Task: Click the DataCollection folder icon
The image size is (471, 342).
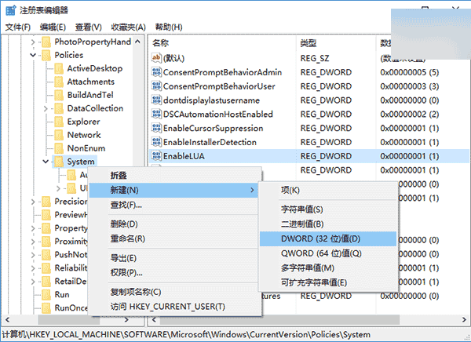Action: pyautogui.click(x=58, y=108)
